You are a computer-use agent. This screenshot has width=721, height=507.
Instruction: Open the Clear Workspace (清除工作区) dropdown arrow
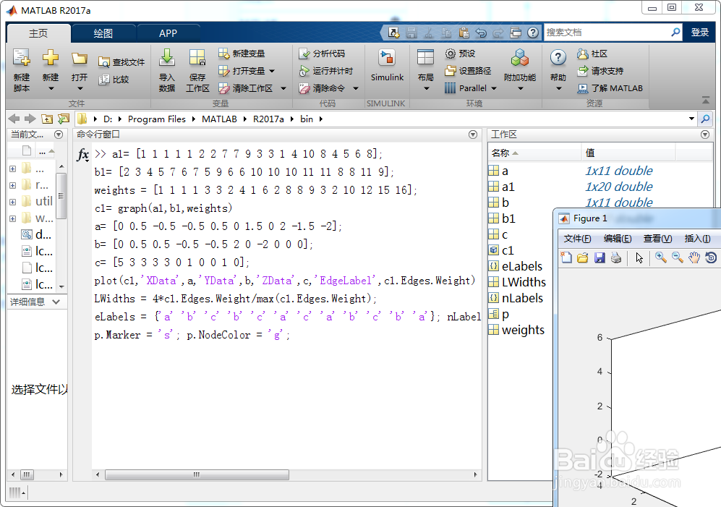(283, 88)
